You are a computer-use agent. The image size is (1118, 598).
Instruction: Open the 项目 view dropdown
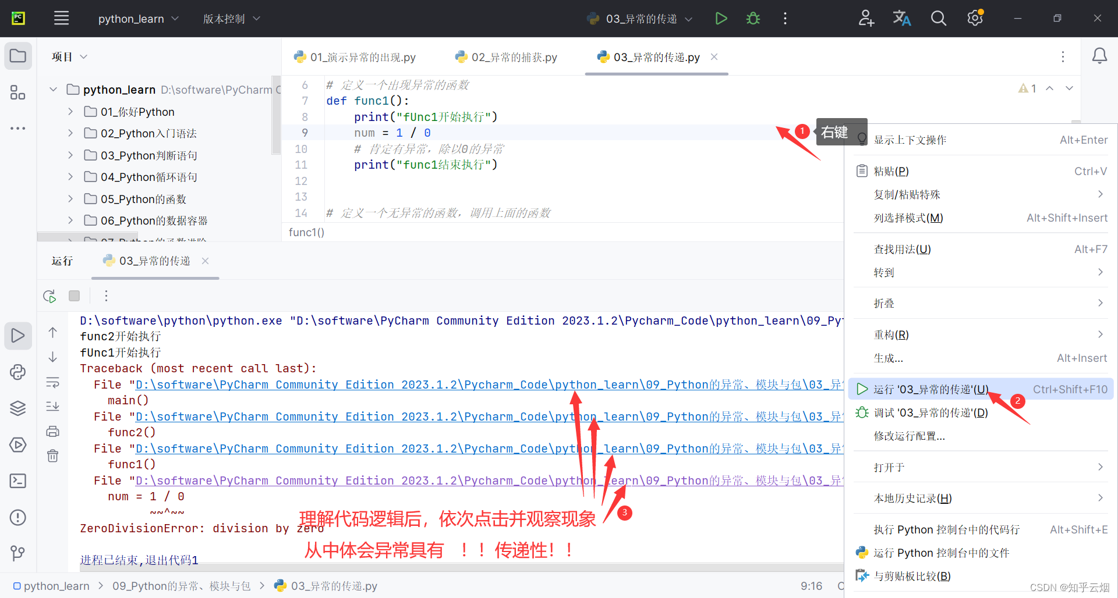[x=69, y=56]
